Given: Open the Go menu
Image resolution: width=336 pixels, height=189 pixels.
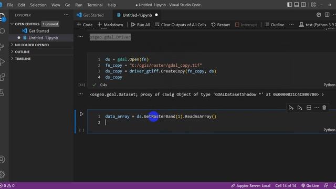Looking at the screenshot, I should pos(68,5).
